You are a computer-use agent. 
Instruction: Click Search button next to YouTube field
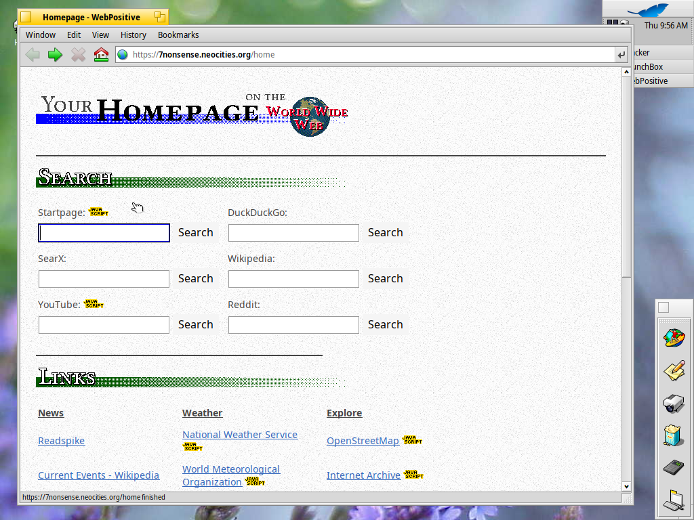tap(196, 324)
